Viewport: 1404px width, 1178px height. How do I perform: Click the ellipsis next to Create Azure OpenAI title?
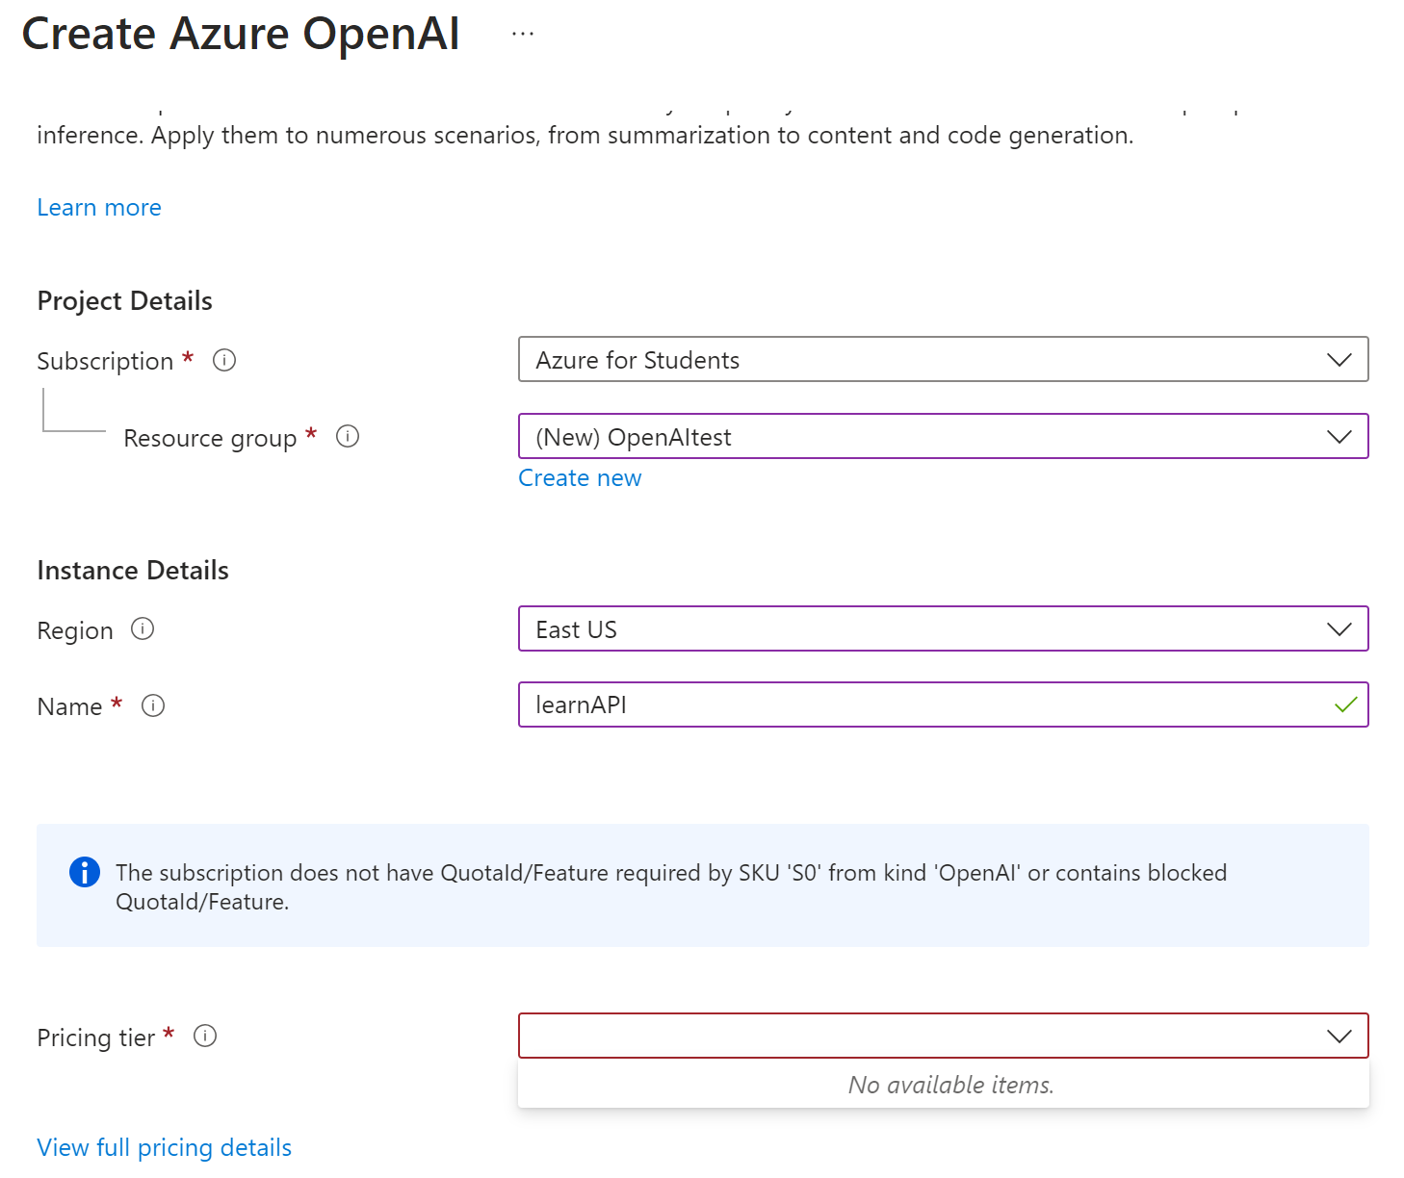[x=521, y=32]
